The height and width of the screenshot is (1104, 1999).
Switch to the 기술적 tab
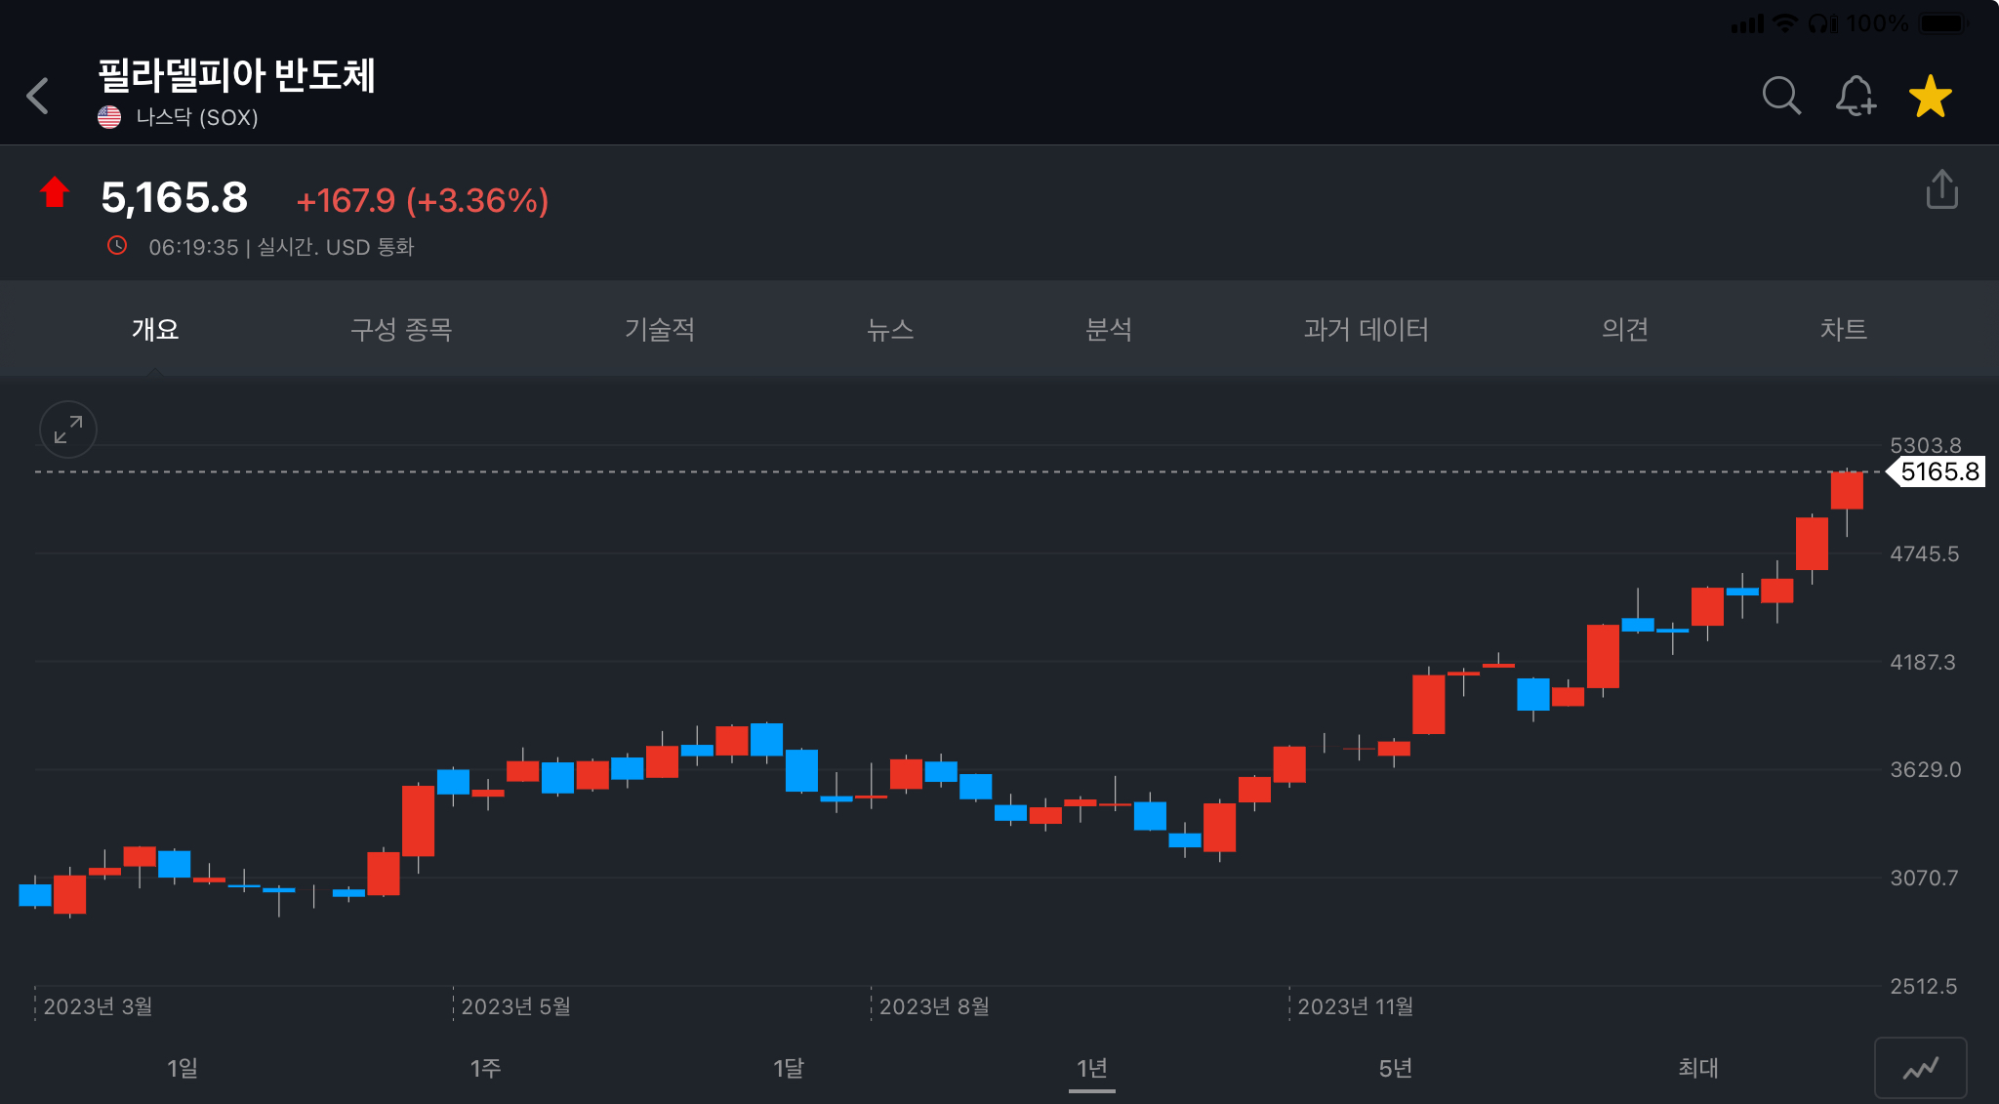(x=660, y=330)
